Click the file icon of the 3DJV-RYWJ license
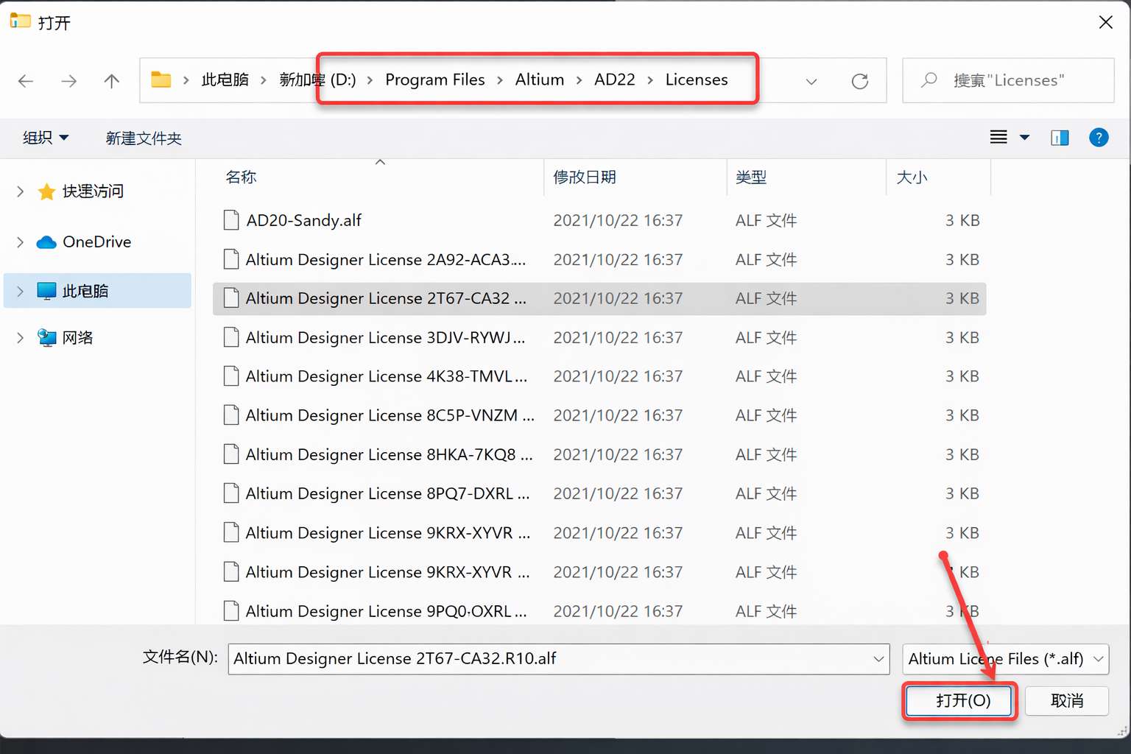Screen dimensions: 1131x754 (231, 337)
